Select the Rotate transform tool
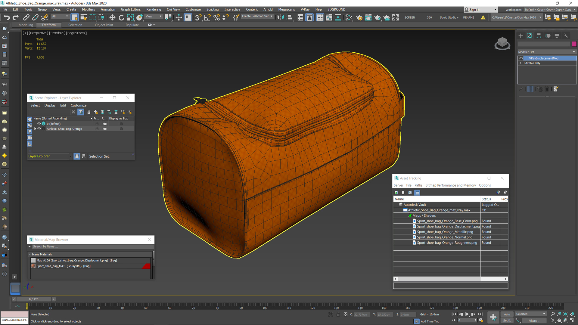 coord(121,17)
